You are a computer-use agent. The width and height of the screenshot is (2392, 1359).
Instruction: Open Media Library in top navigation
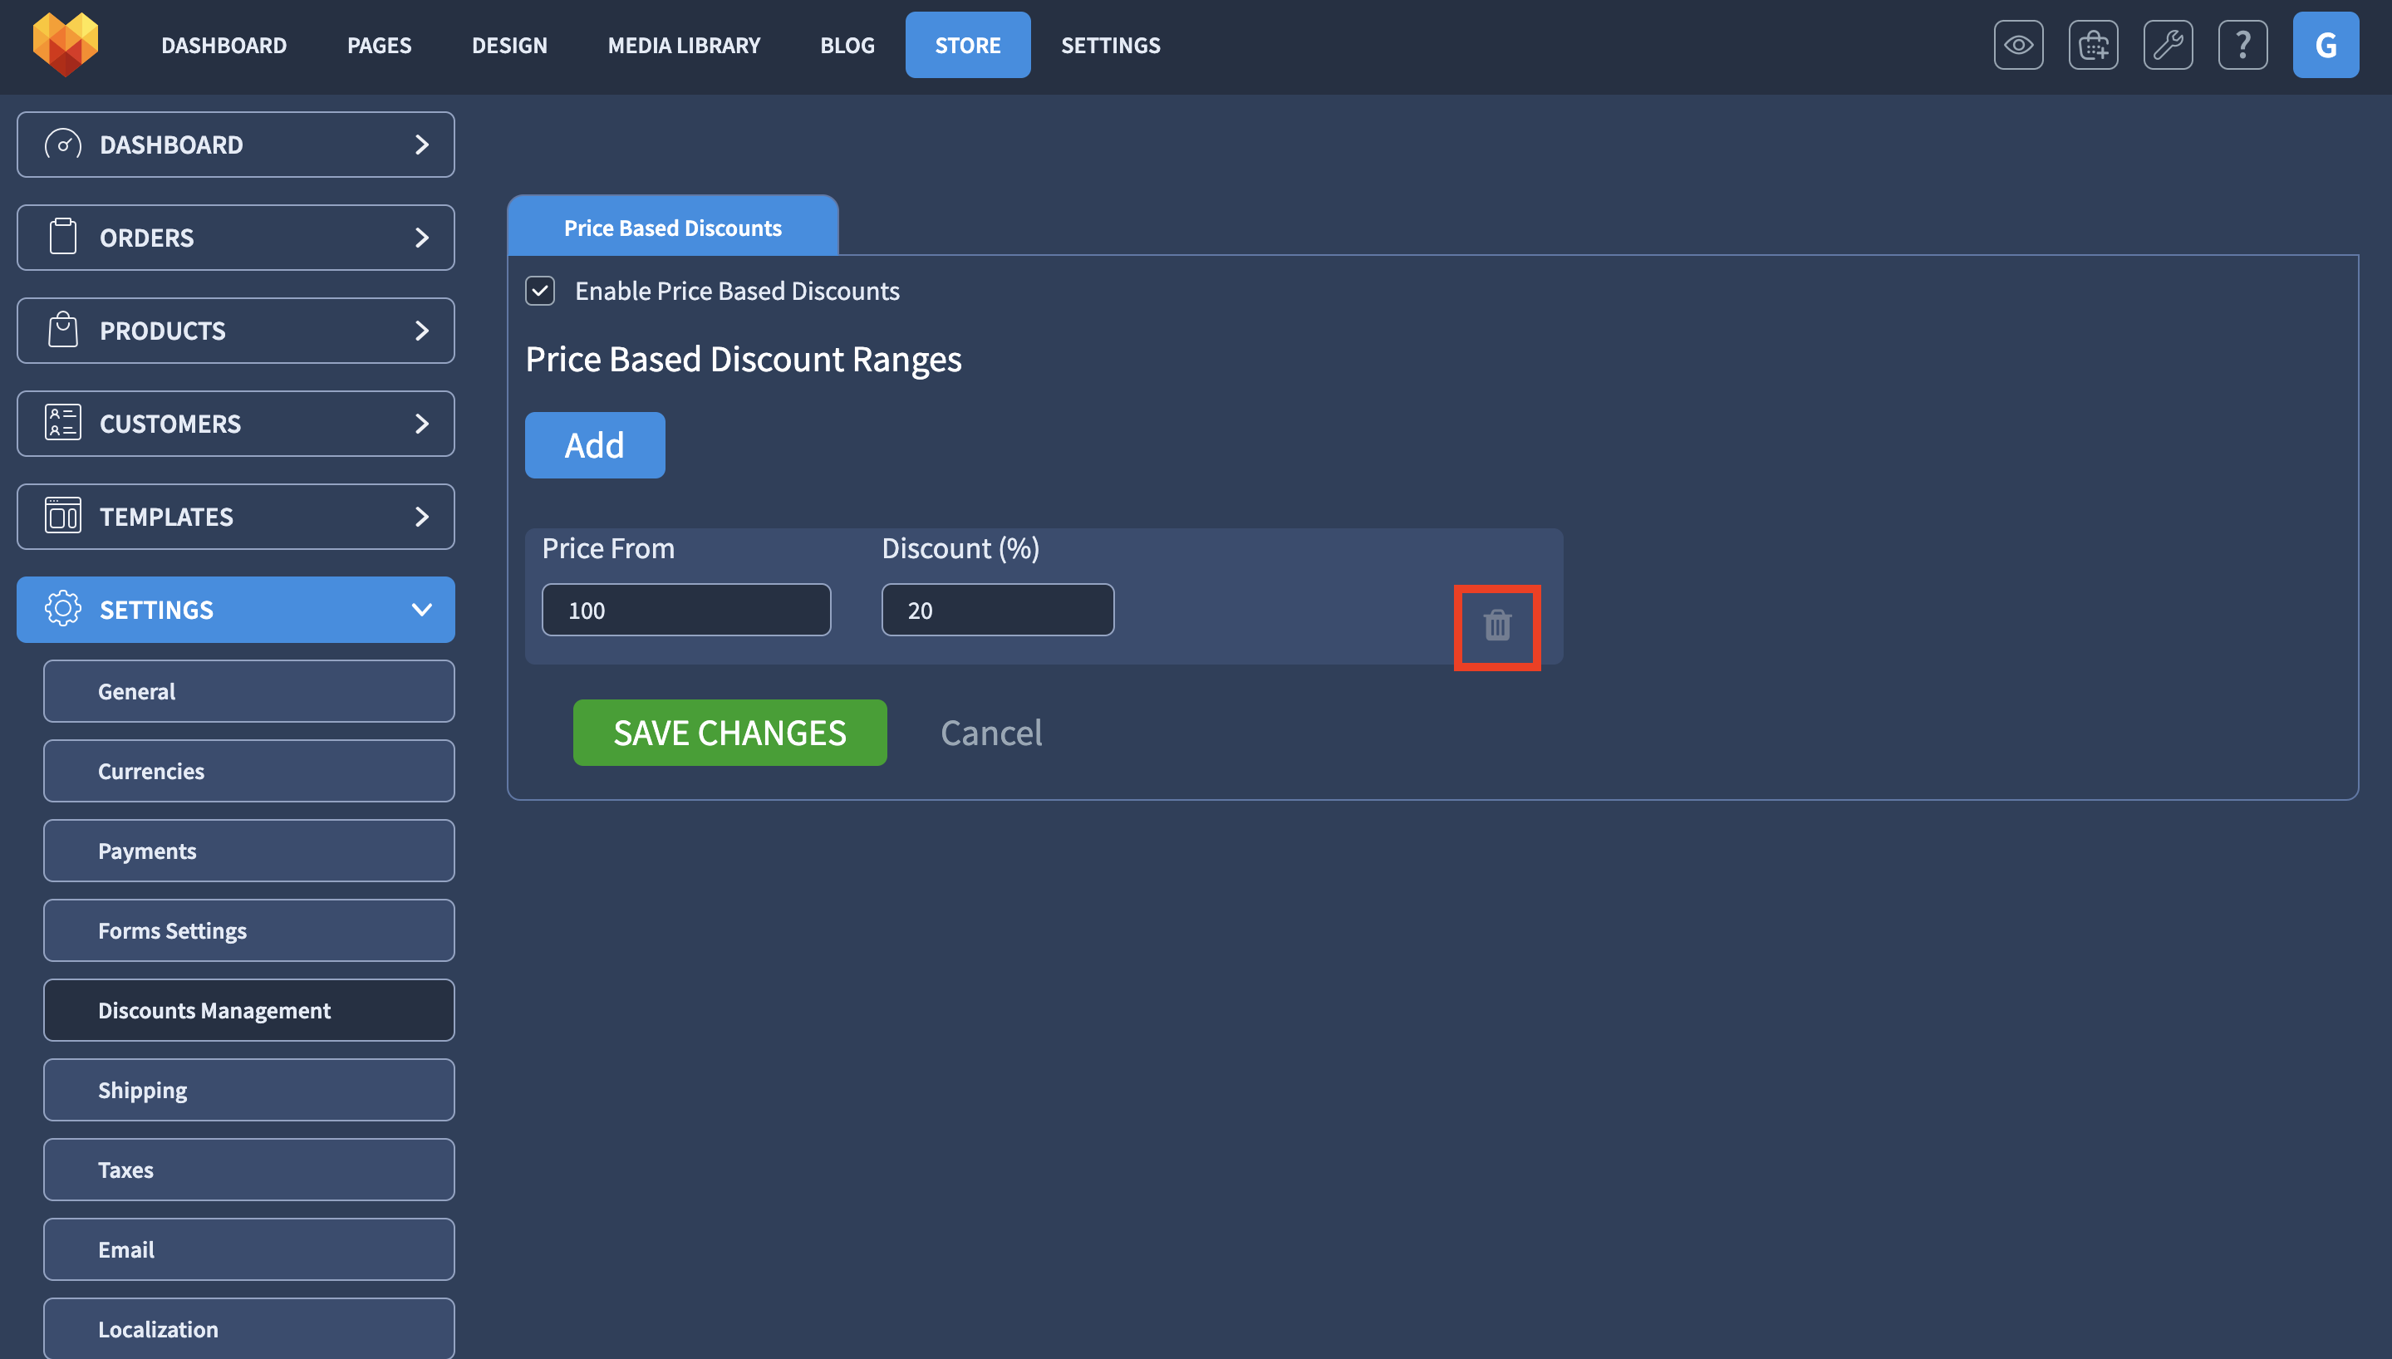click(684, 45)
